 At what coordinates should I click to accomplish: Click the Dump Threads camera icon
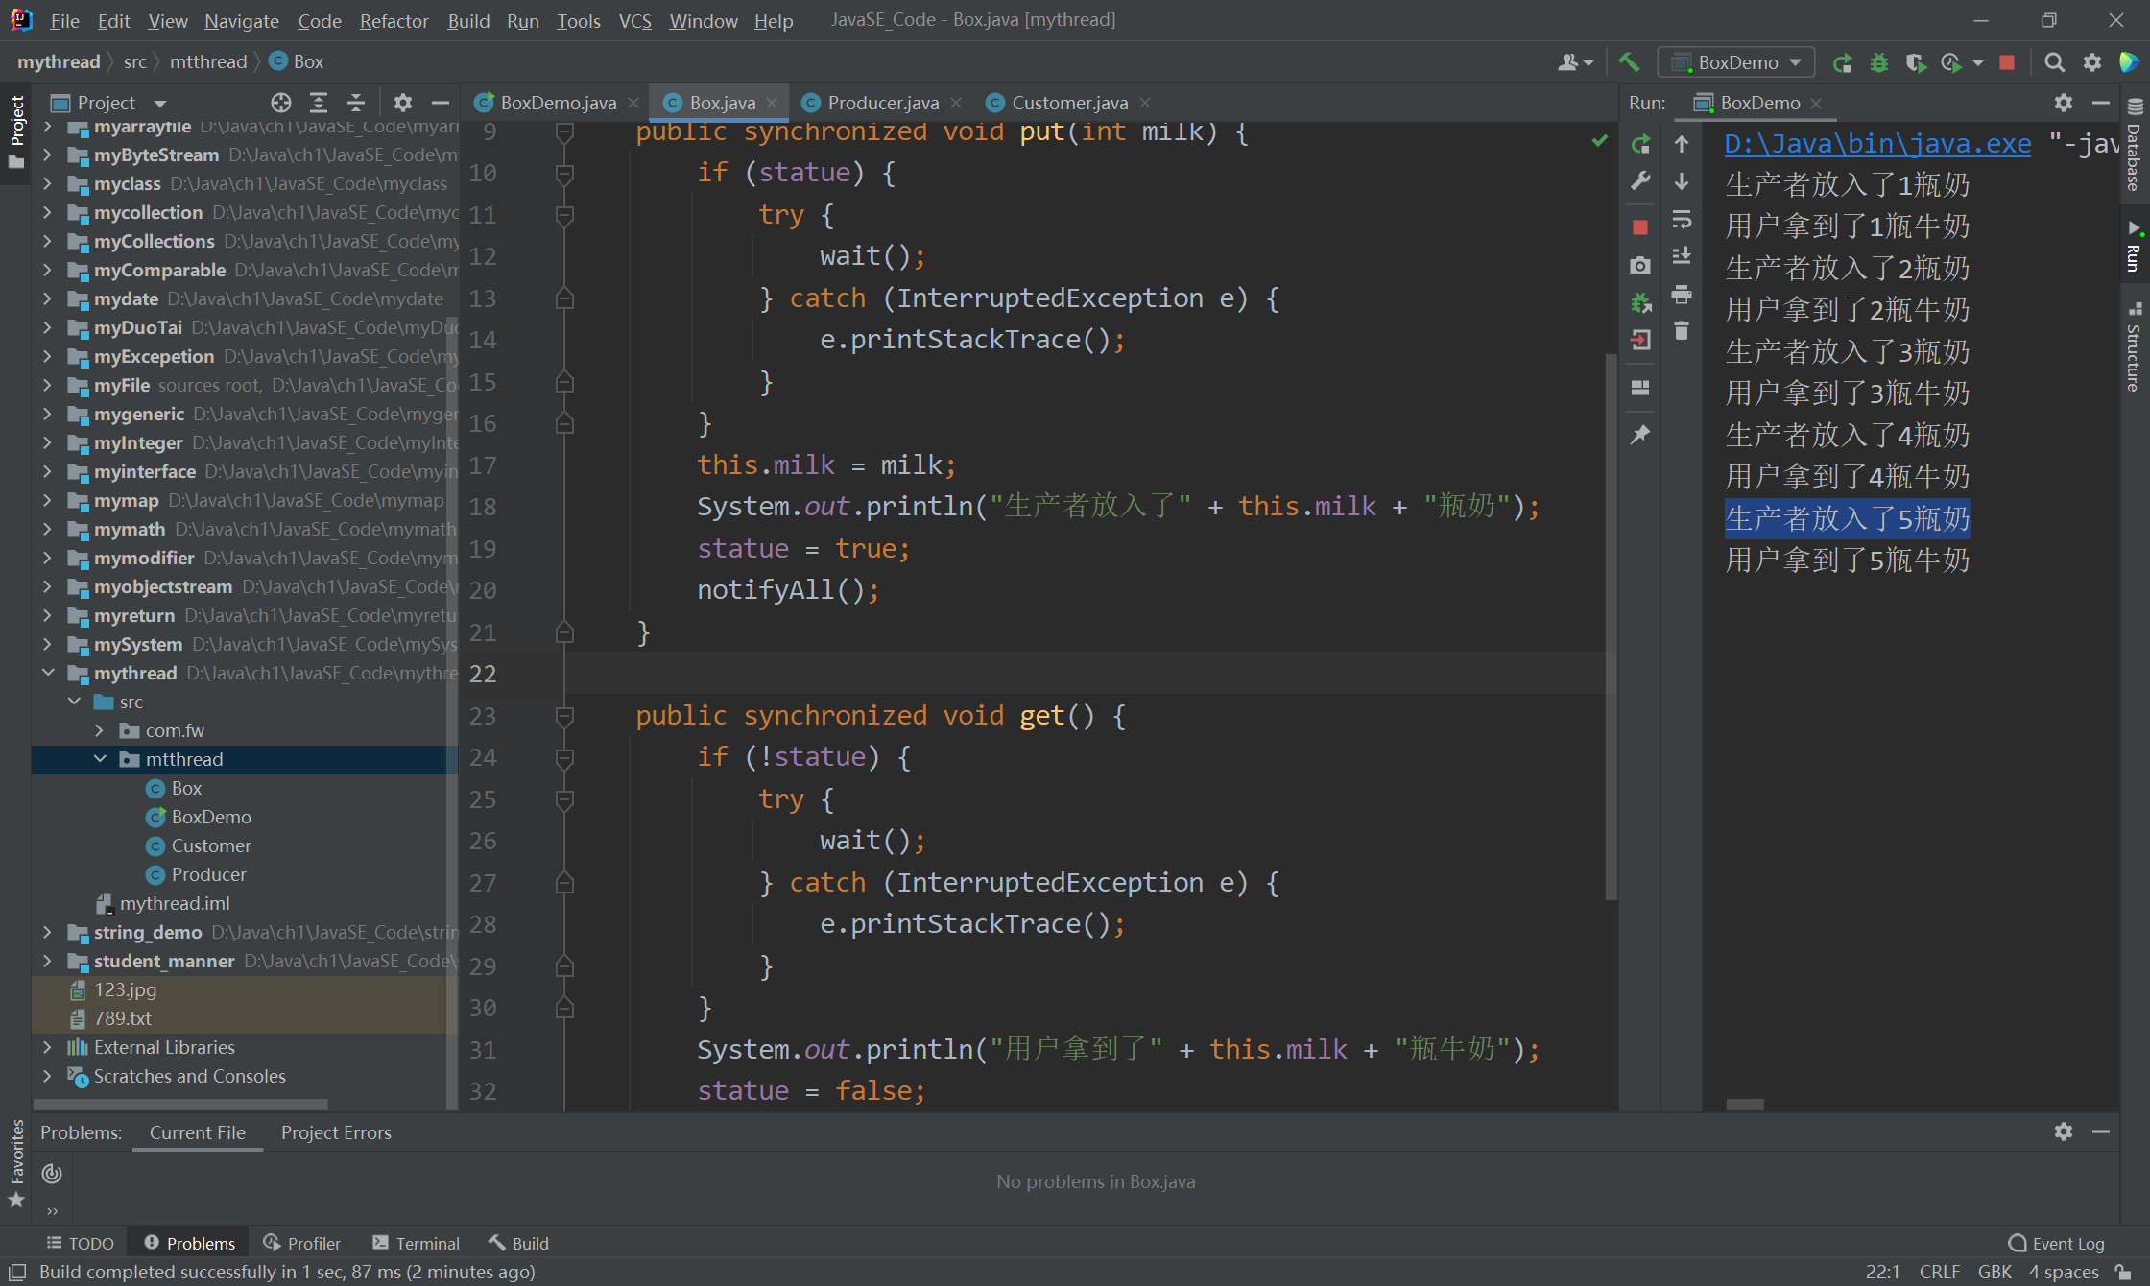click(x=1640, y=266)
